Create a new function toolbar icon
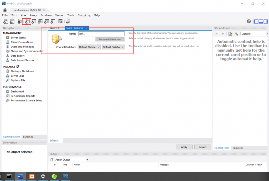This screenshot has width=269, height=181. click(53, 21)
